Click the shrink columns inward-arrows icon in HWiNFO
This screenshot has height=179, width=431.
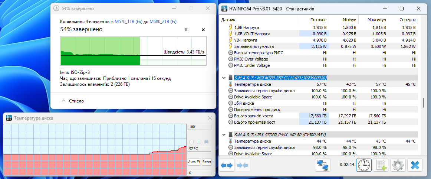(x=243, y=165)
